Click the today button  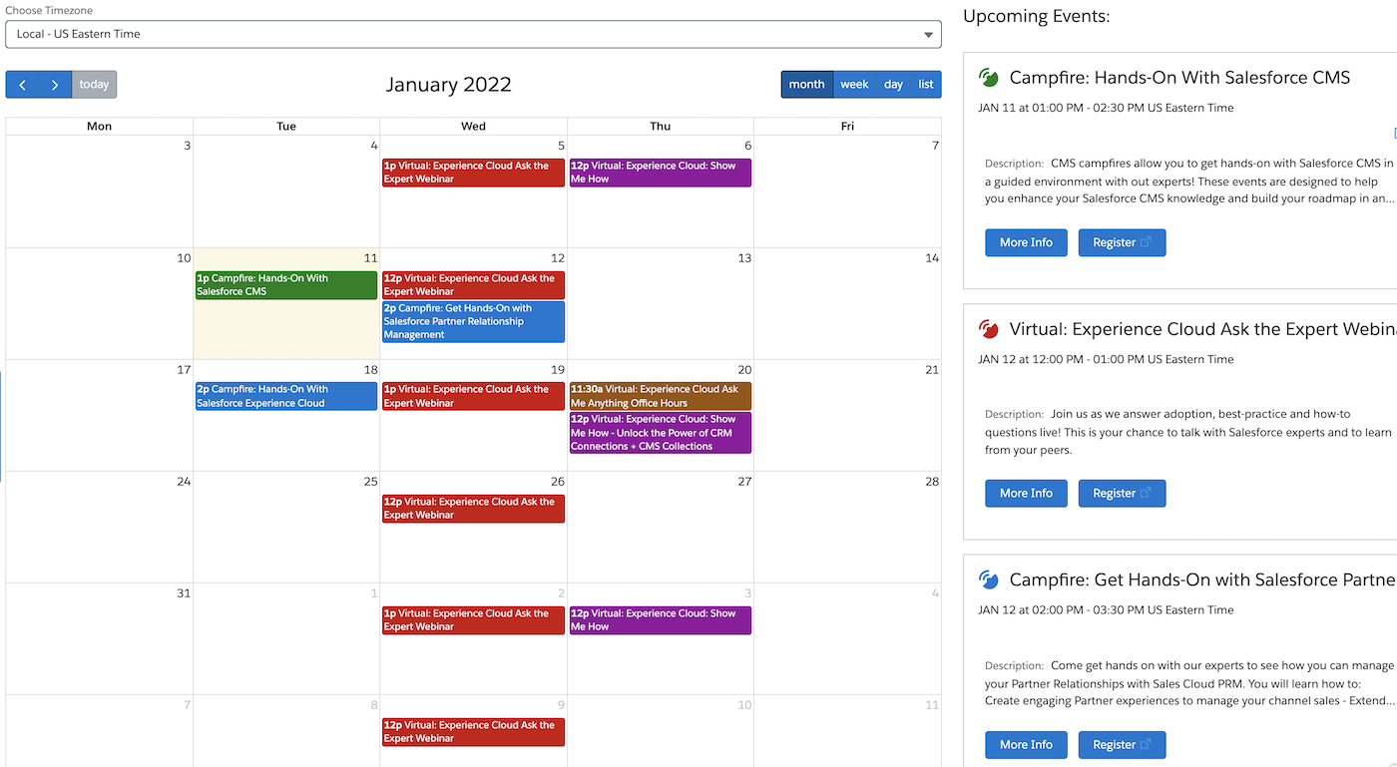click(94, 85)
